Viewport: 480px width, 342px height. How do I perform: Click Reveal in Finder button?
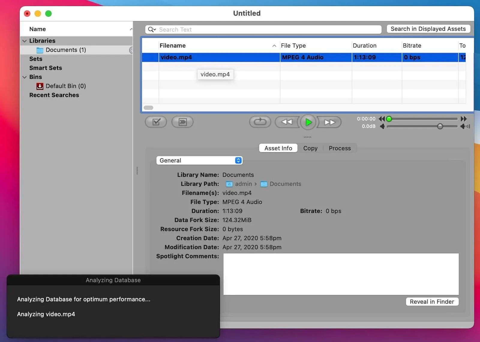click(x=432, y=302)
